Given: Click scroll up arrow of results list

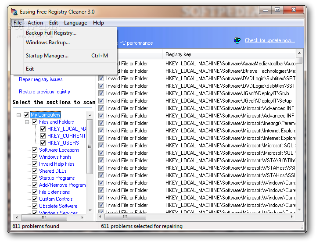Looking at the screenshot, I should tap(299, 53).
